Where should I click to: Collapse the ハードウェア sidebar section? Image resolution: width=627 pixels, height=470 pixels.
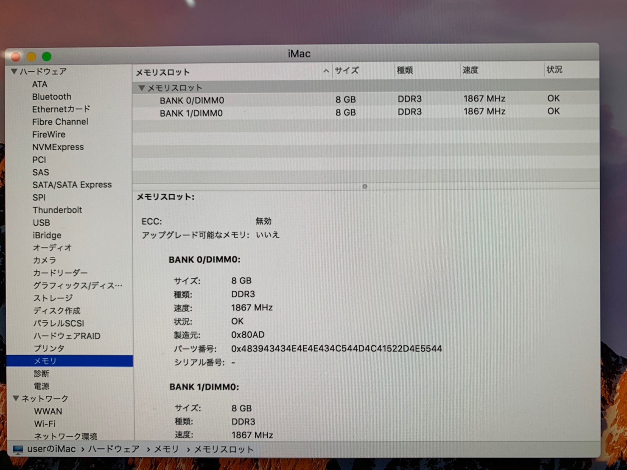(x=14, y=72)
